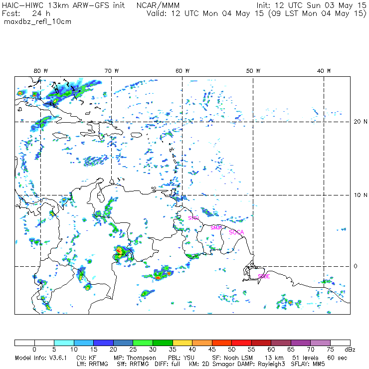This screenshot has height=369, width=369.
Task: Pick the dark green 30–35 dBz swatch
Action: 163,343
